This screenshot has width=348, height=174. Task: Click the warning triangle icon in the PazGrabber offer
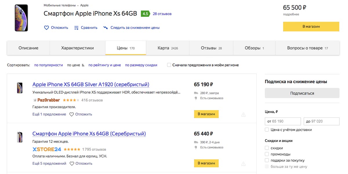(x=243, y=115)
